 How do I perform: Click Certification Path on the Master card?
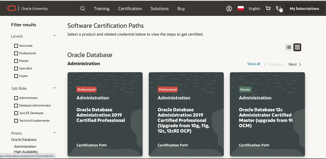254,145
